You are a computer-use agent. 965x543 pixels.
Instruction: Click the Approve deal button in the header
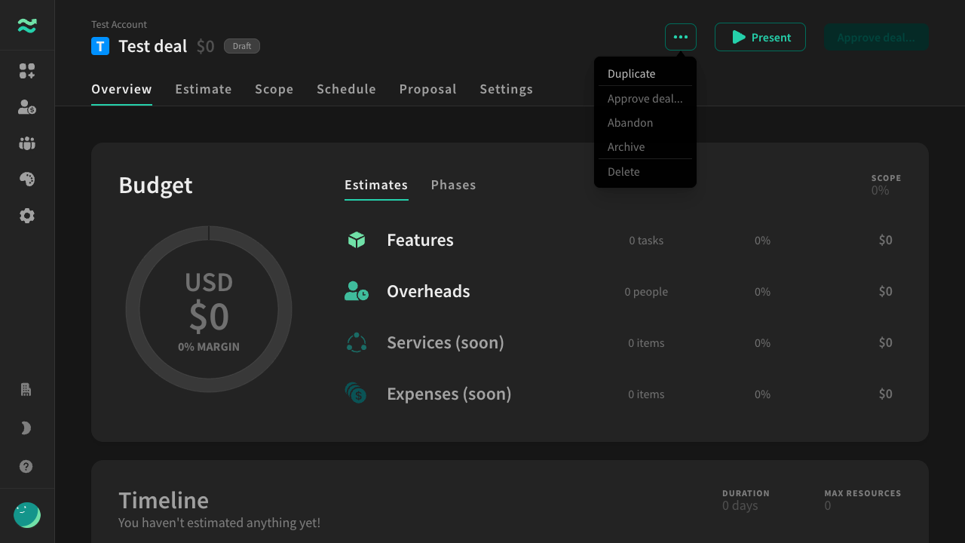(876, 37)
